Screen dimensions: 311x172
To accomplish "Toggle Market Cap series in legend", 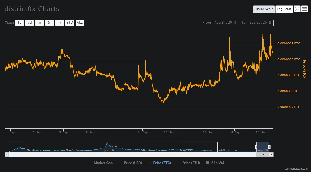I will 100,163.
